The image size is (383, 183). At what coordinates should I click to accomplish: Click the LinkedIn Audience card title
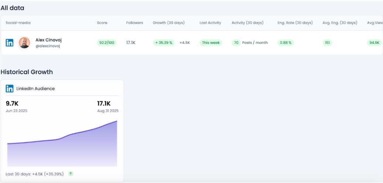coord(35,89)
